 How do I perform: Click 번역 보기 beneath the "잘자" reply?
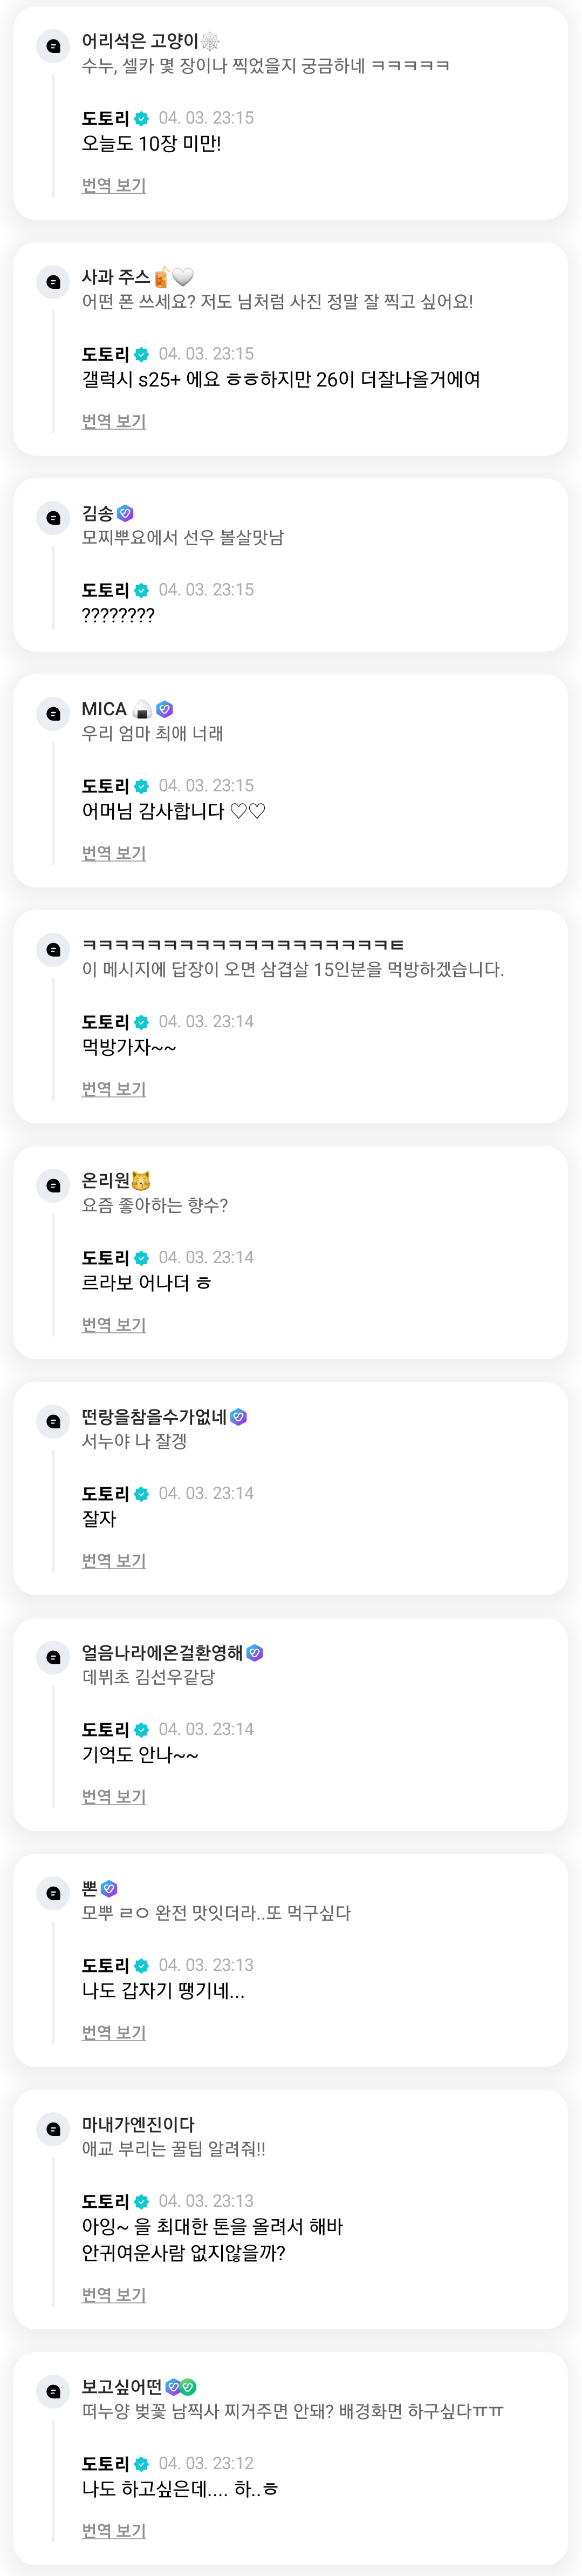[114, 1561]
